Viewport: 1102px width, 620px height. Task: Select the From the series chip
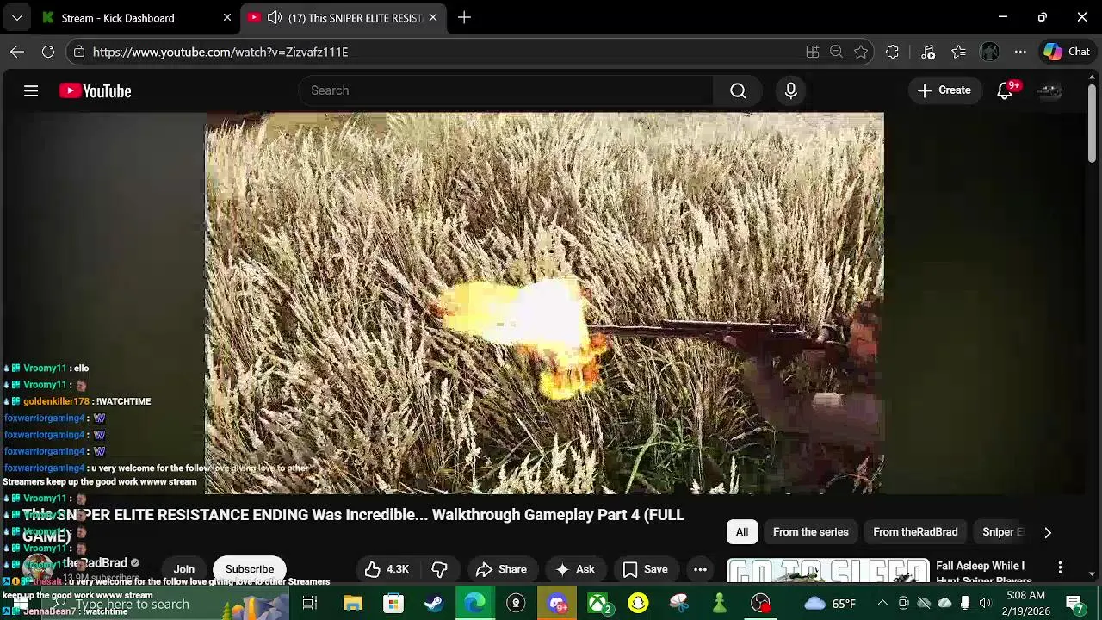coord(811,532)
